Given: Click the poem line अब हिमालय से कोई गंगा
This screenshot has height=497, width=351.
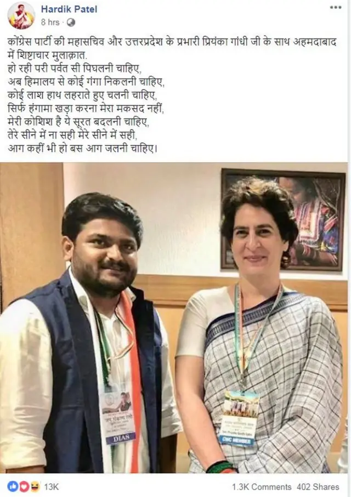Looking at the screenshot, I should pyautogui.click(x=86, y=82).
